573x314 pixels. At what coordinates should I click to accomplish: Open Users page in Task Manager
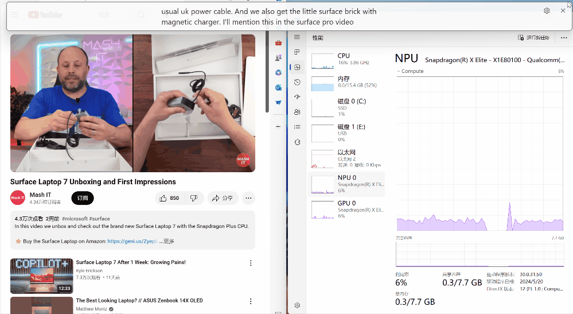297,112
